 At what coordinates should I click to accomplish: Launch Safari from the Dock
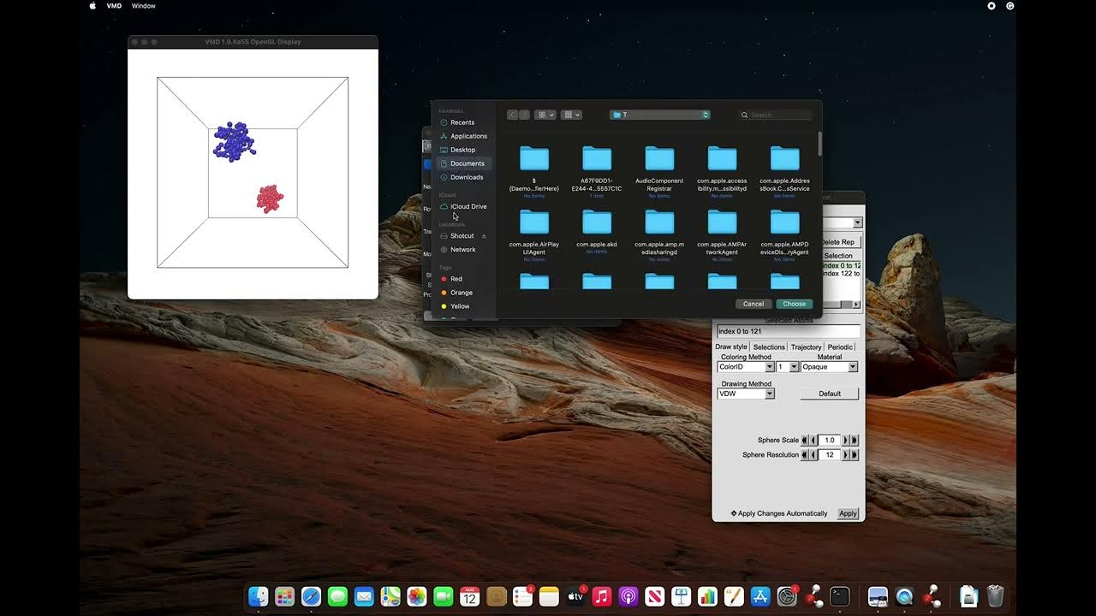311,596
